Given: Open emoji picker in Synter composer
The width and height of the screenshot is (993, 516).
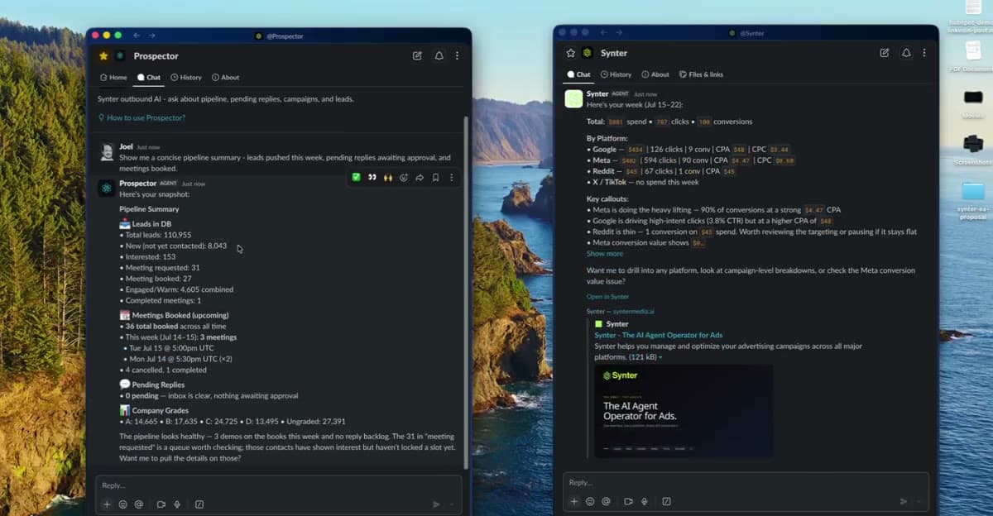Looking at the screenshot, I should (x=590, y=501).
